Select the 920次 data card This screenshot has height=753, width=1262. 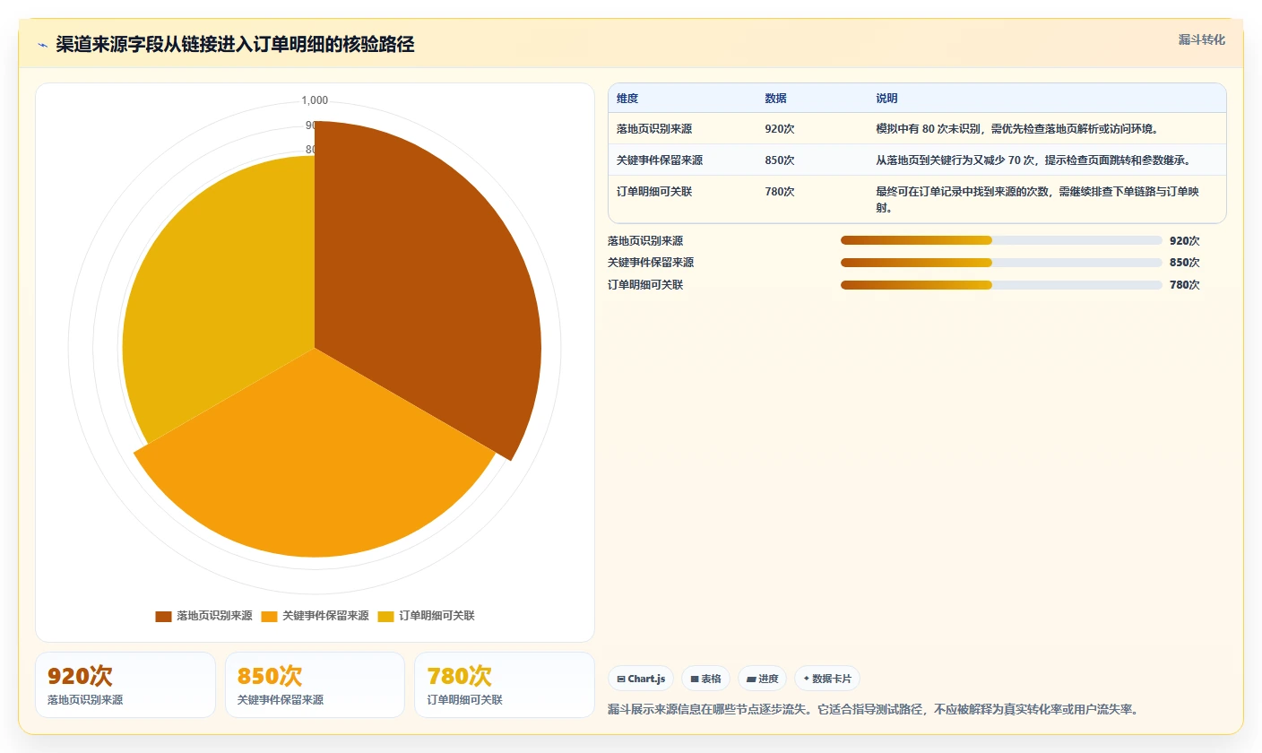click(x=125, y=685)
